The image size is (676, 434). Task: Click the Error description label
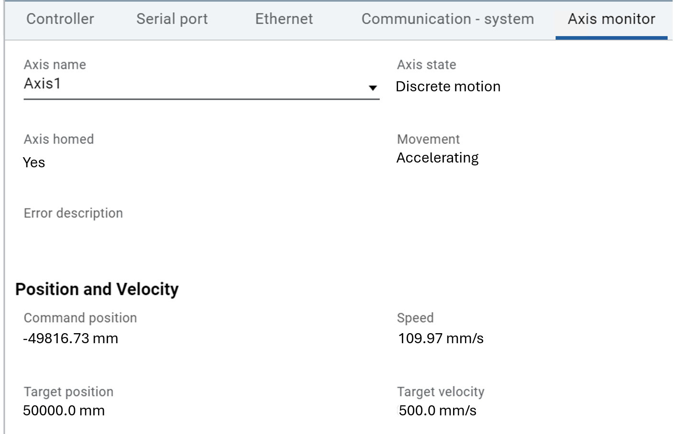point(73,213)
